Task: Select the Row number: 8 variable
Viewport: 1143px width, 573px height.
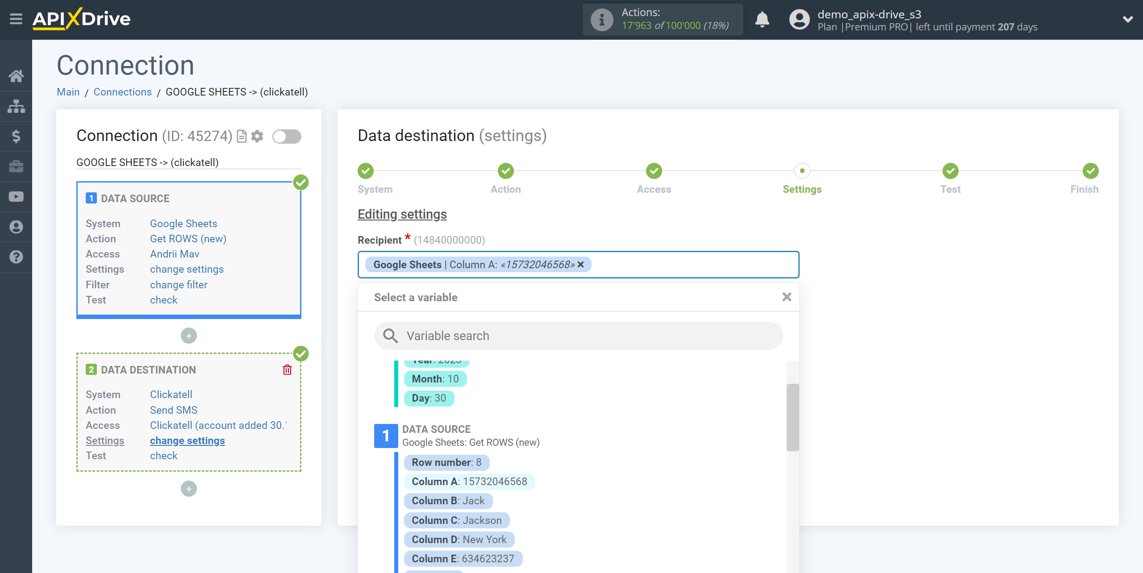Action: [446, 462]
